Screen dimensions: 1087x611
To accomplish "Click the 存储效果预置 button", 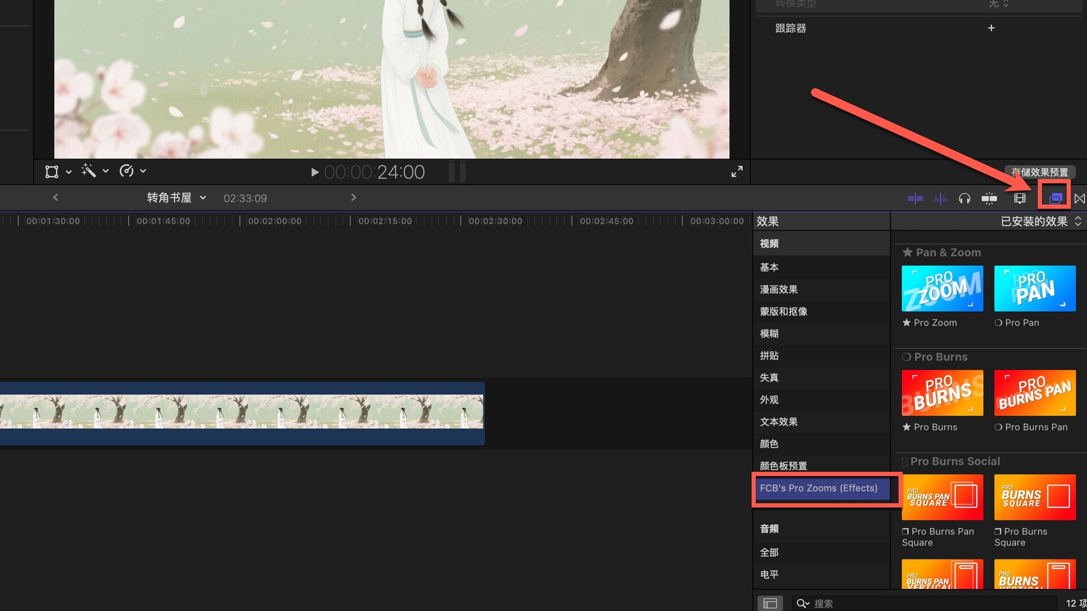I will pyautogui.click(x=1039, y=172).
